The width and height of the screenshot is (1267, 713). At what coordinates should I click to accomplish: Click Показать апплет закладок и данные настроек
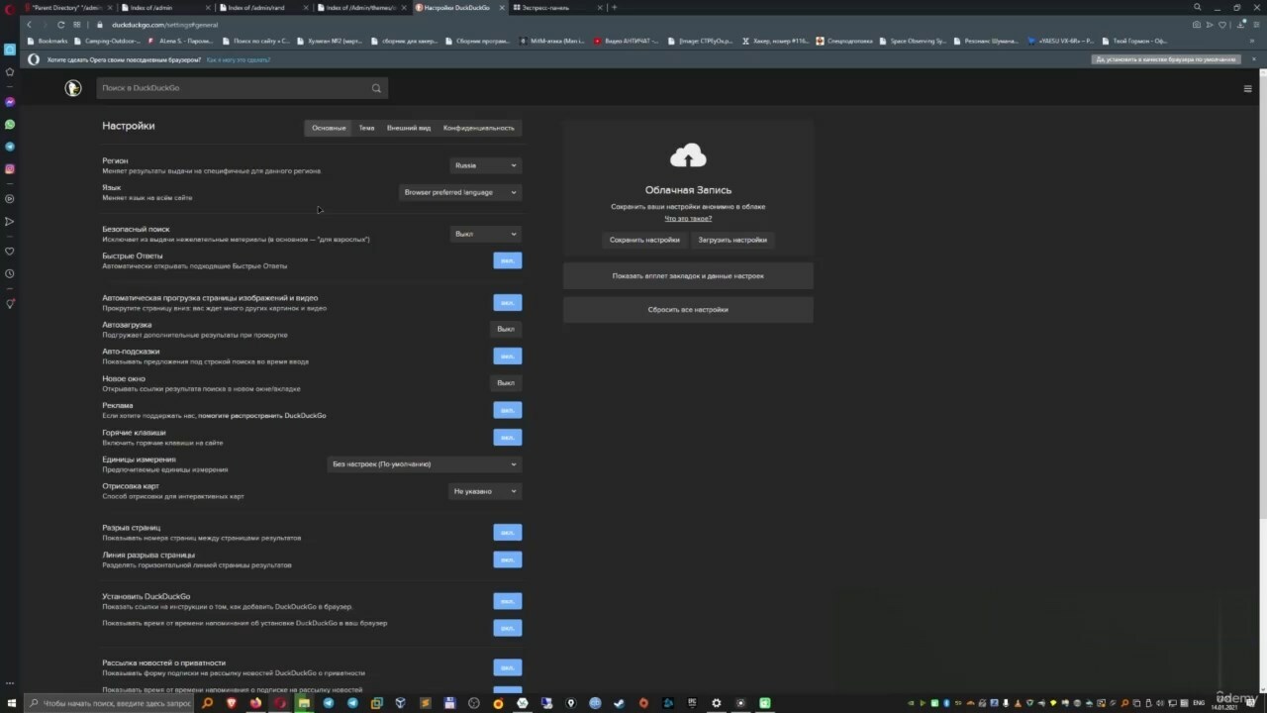[688, 276]
